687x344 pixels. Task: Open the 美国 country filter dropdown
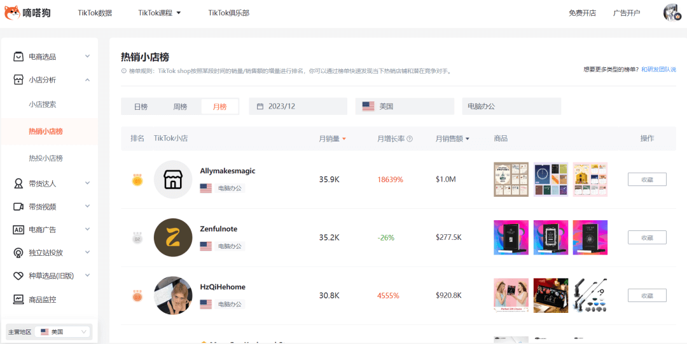405,107
